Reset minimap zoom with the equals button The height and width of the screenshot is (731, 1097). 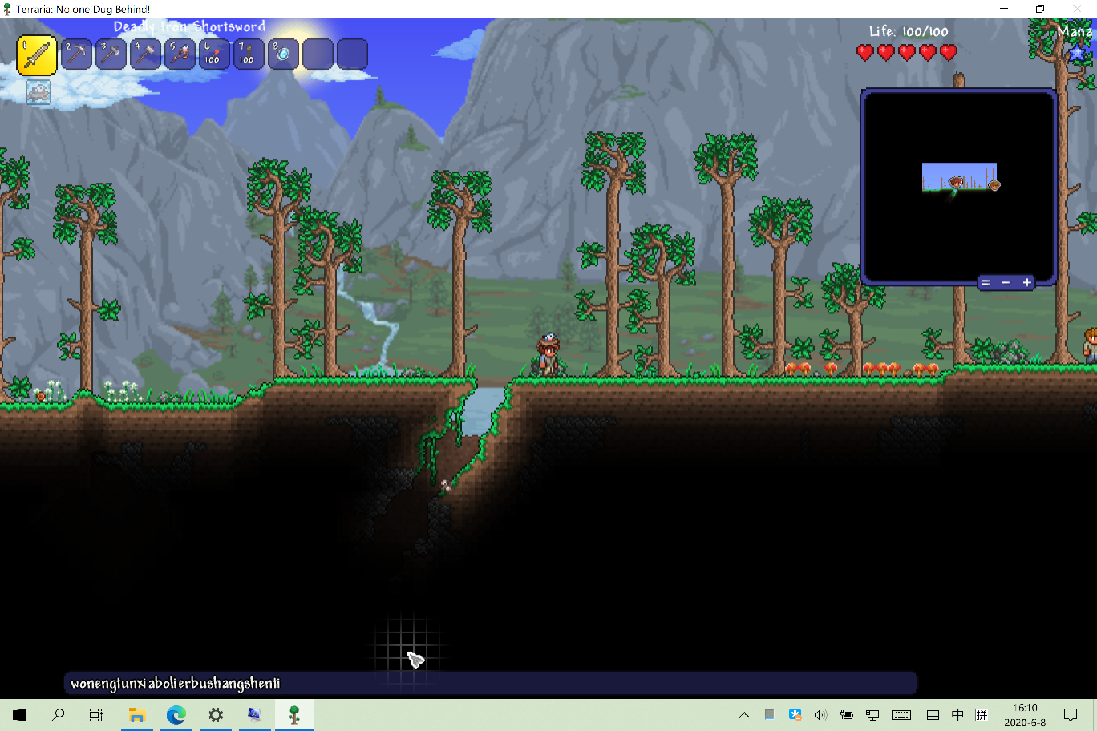point(985,283)
